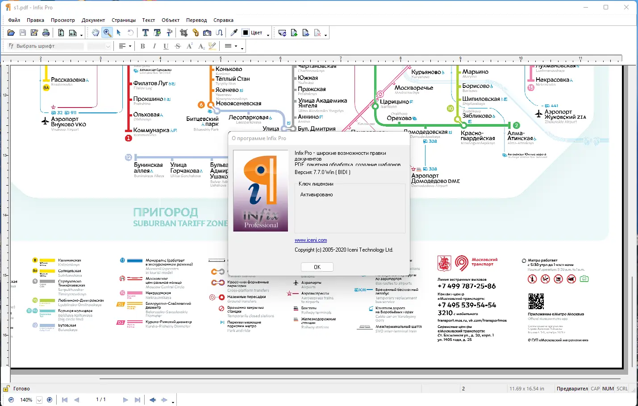
Task: Toggle Underline text formatting
Action: (x=166, y=46)
